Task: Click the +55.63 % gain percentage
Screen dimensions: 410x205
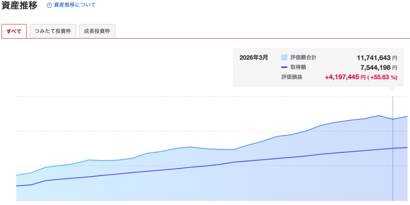Action: pos(382,77)
